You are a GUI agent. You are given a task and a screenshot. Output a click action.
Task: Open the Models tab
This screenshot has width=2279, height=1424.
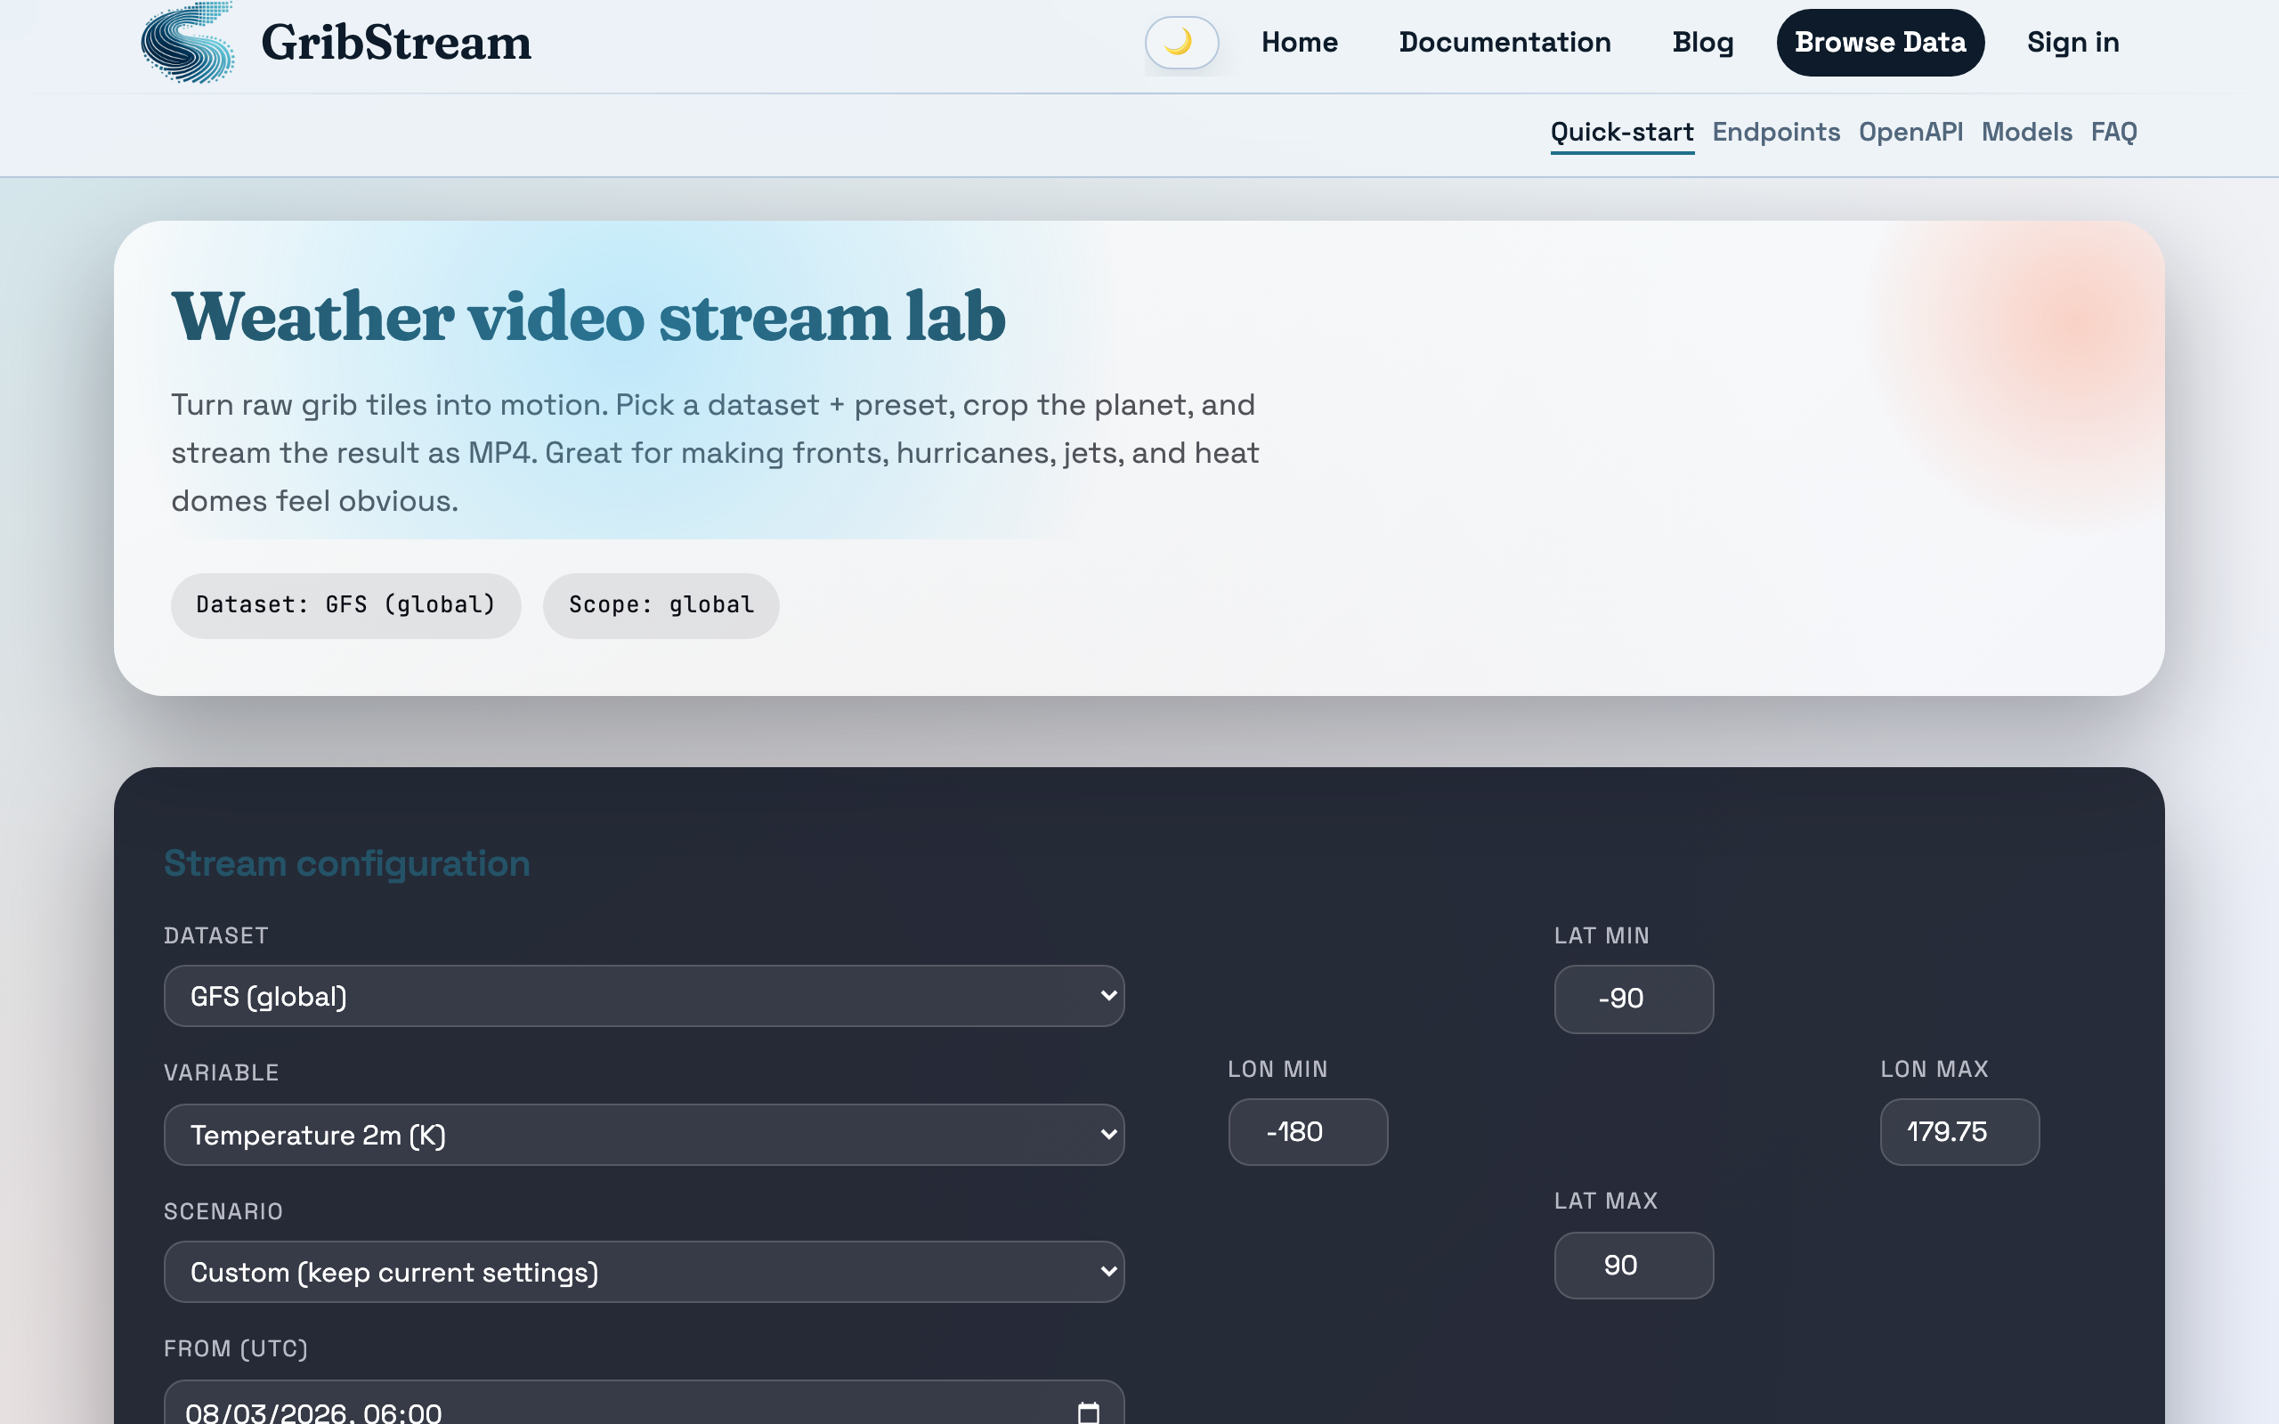pos(2025,132)
